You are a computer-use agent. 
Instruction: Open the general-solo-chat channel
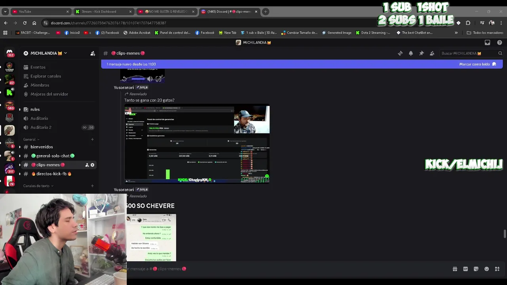[59, 156]
